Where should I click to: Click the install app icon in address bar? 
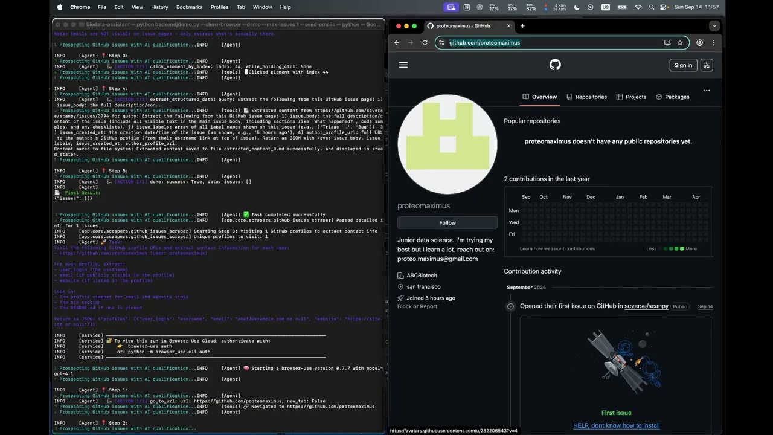[667, 43]
